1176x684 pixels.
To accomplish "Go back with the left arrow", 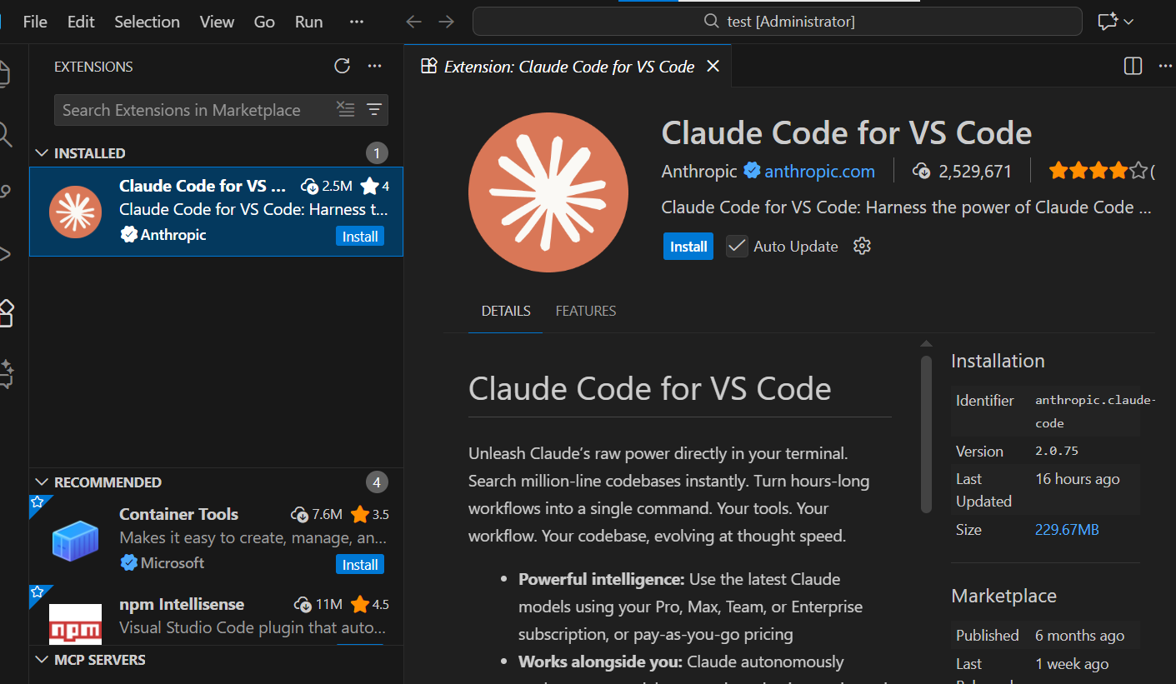I will point(413,22).
